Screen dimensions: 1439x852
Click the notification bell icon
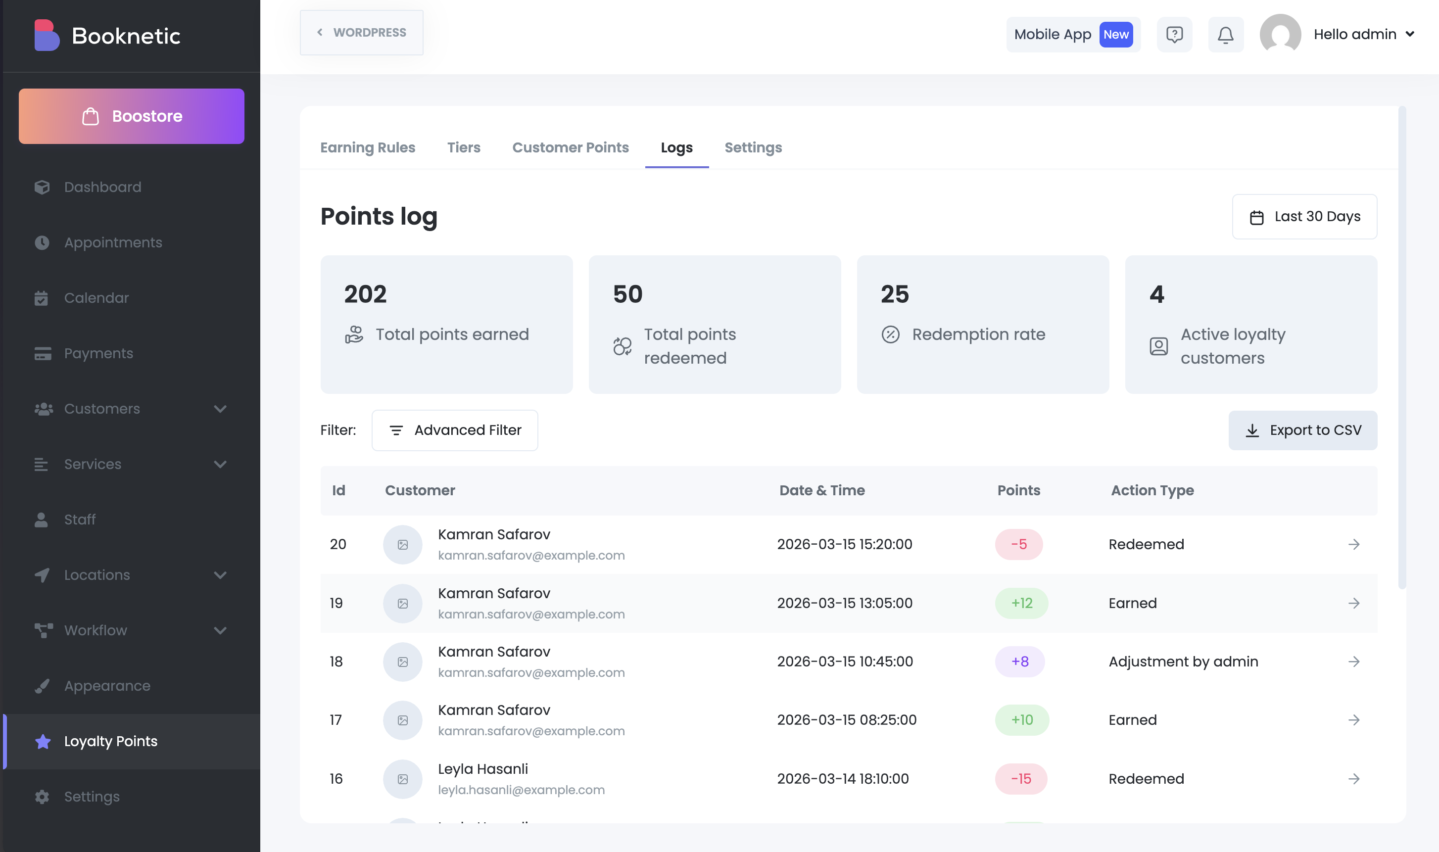1225,35
